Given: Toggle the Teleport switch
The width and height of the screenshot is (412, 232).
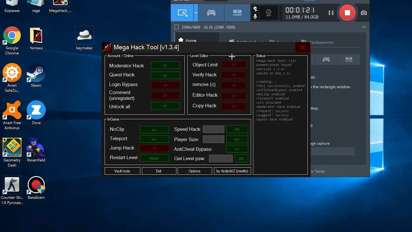Looking at the screenshot, I should coord(154,139).
